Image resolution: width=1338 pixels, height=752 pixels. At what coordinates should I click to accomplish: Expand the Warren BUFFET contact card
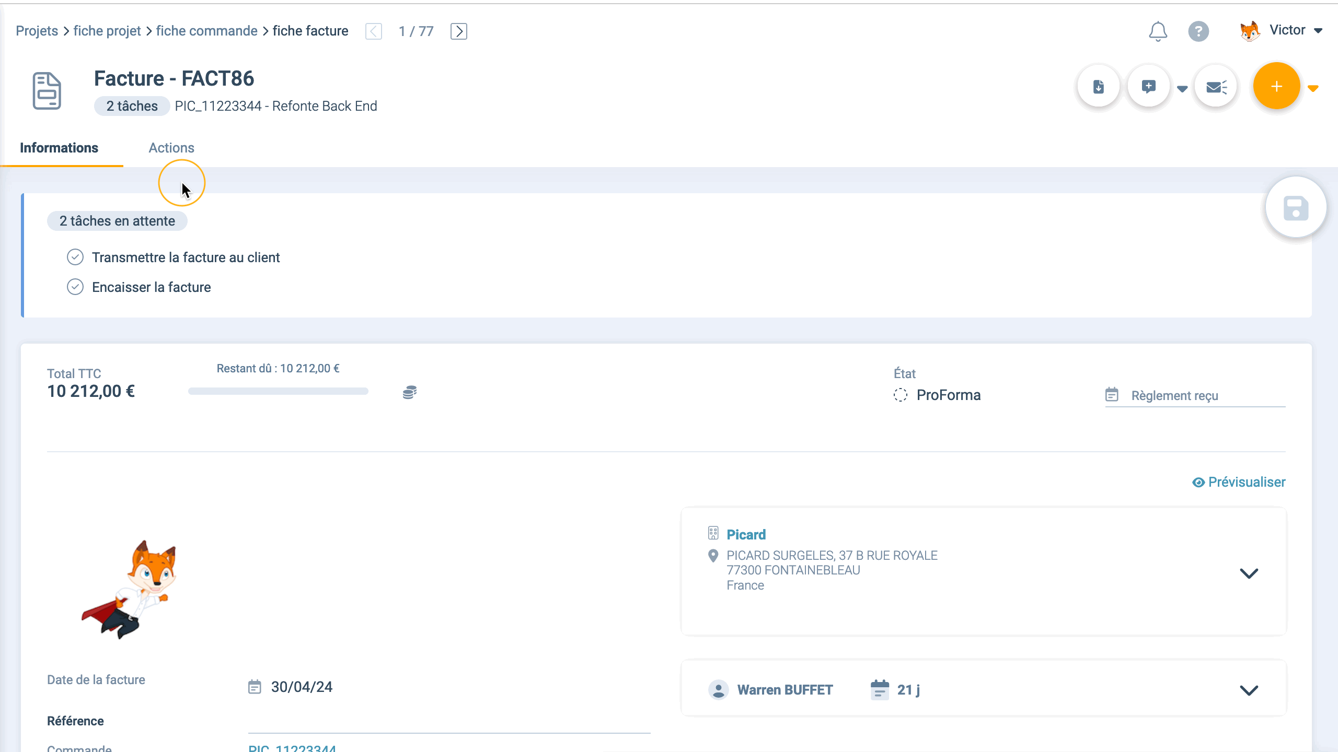1249,690
